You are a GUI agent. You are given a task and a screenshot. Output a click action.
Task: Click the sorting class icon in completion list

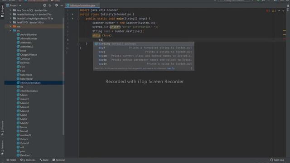coord(96,44)
